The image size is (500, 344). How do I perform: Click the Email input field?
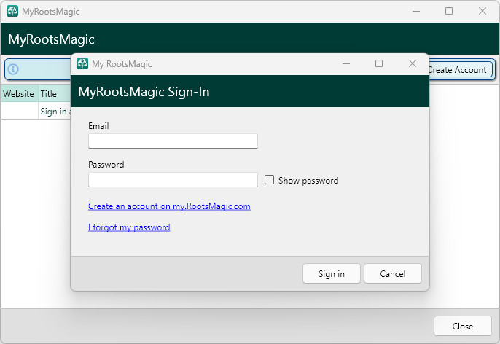point(173,141)
